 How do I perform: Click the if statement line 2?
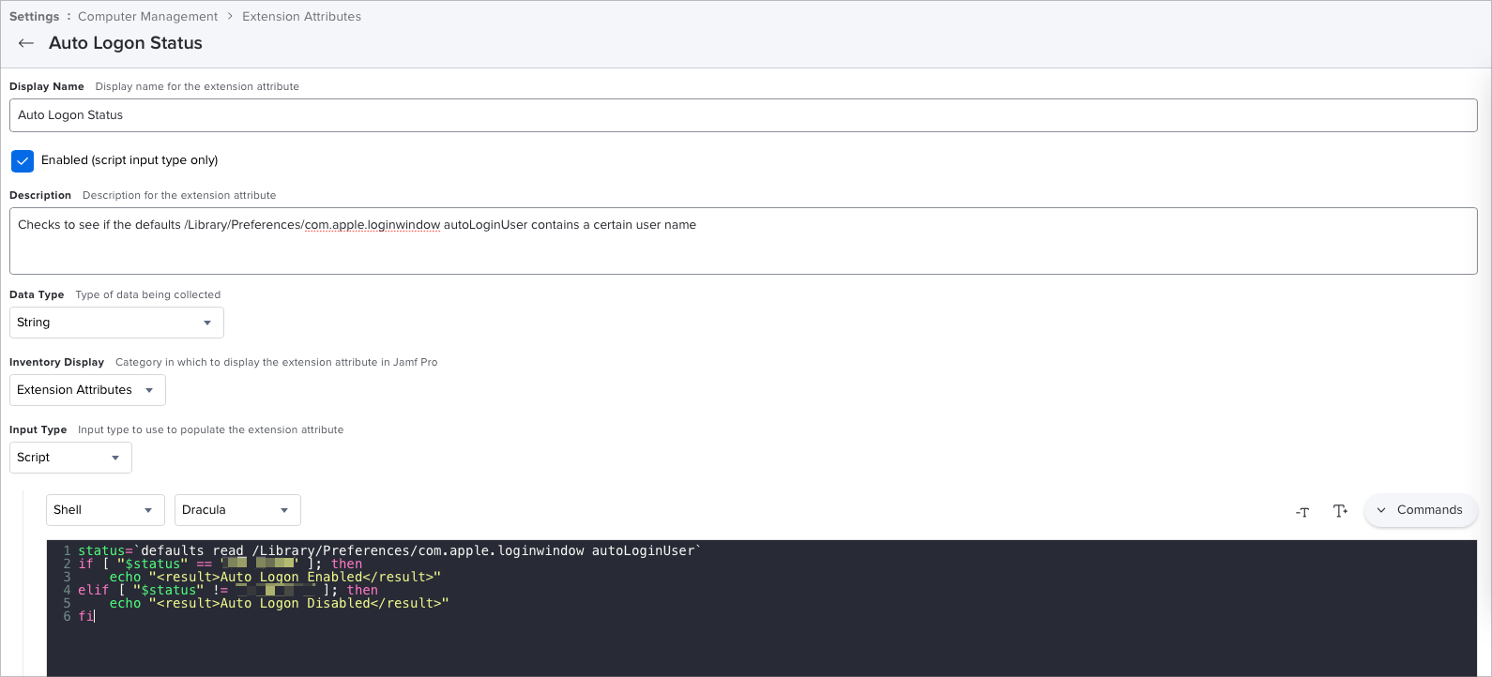click(x=221, y=564)
